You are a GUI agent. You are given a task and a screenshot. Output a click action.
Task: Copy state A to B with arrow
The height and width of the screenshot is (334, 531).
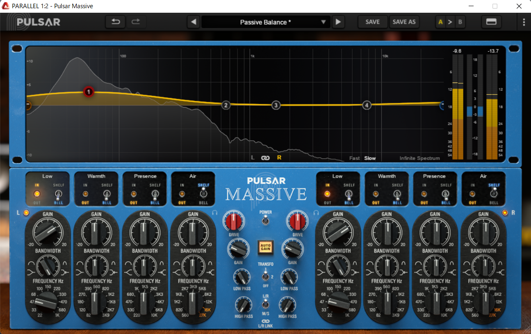450,22
